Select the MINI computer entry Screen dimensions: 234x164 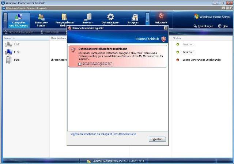[17, 60]
